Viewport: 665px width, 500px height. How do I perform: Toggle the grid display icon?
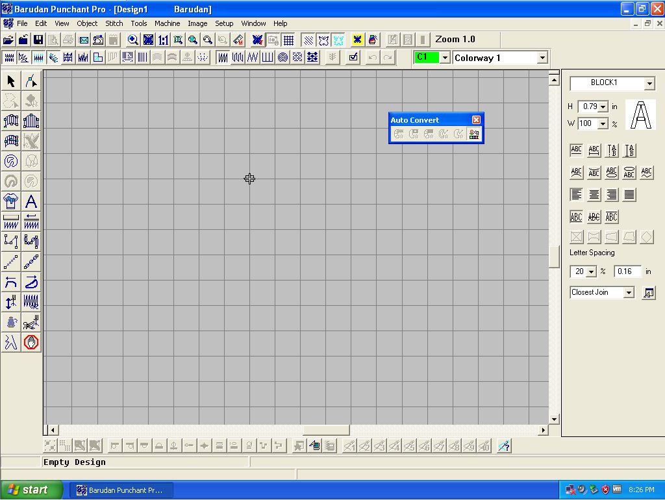point(288,40)
